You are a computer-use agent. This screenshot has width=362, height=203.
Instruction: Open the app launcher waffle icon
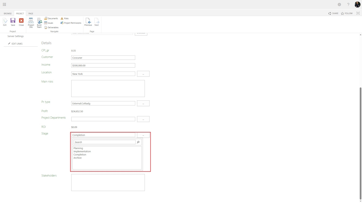click(x=5, y=5)
